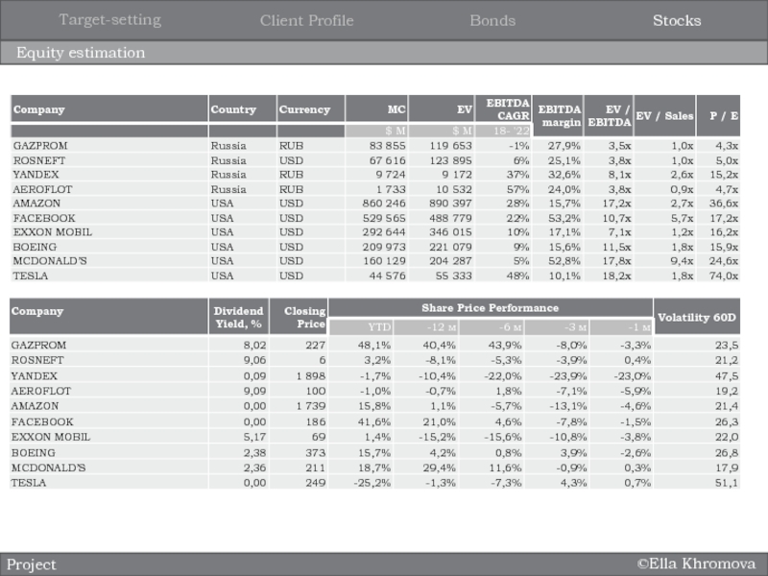Screen dimensions: 768x576
Task: Click Tesla's 74,0x P/E value
Action: tap(723, 276)
